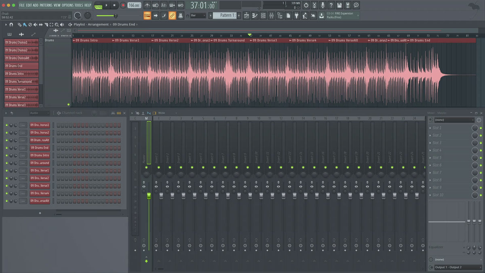Mute the 09 Drums End channel
Viewport: 485px width, 273px height.
6,148
